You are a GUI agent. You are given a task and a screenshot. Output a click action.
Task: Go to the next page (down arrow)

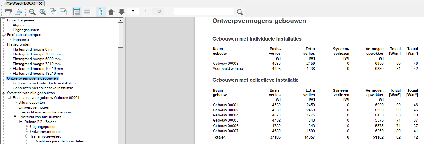click(121, 12)
